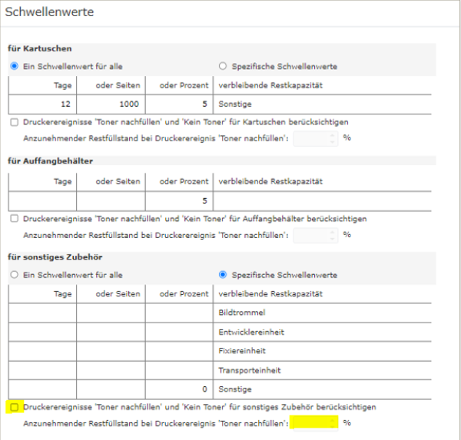Screen dimensions: 461x440
Task: Click Tage cell for Fixiereinheit
Action: tap(42, 351)
